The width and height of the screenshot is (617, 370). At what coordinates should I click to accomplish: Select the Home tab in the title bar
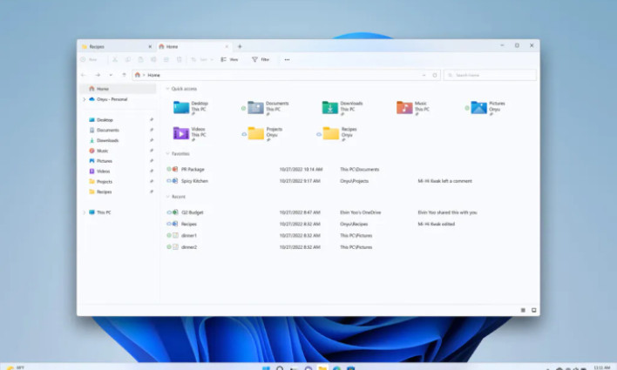(193, 46)
